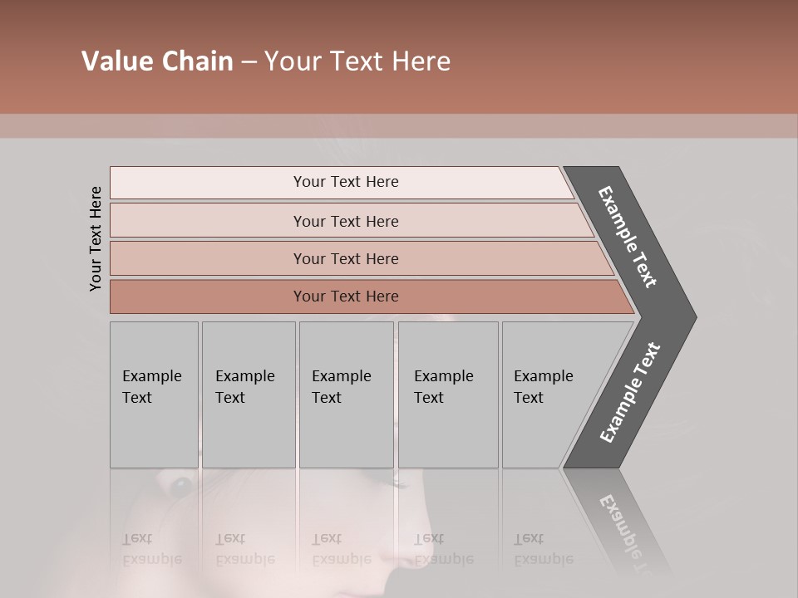Click the reflected chevron arrow shape
Screen dimensions: 798x598
click(x=616, y=524)
